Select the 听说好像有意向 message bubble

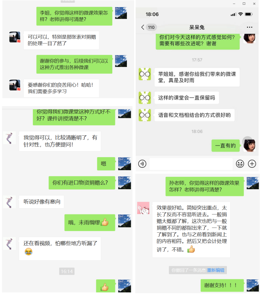42,202
